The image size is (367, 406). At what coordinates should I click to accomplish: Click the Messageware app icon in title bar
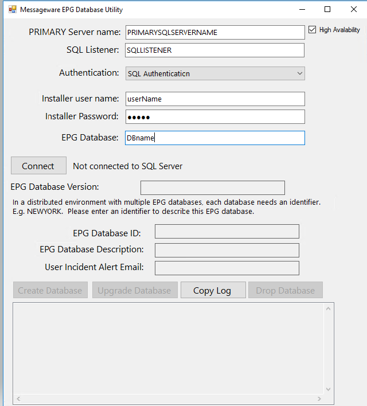tap(12, 10)
